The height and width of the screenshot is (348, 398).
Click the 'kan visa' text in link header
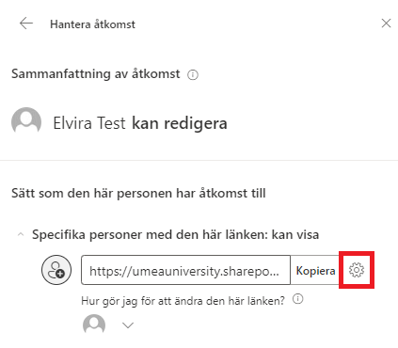(295, 234)
